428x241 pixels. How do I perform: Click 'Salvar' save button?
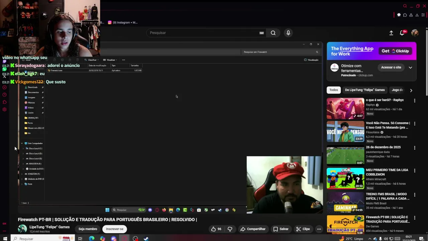pyautogui.click(x=281, y=229)
